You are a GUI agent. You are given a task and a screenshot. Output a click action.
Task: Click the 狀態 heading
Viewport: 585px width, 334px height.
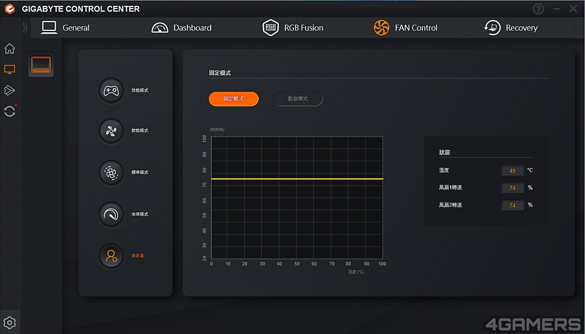coord(444,153)
